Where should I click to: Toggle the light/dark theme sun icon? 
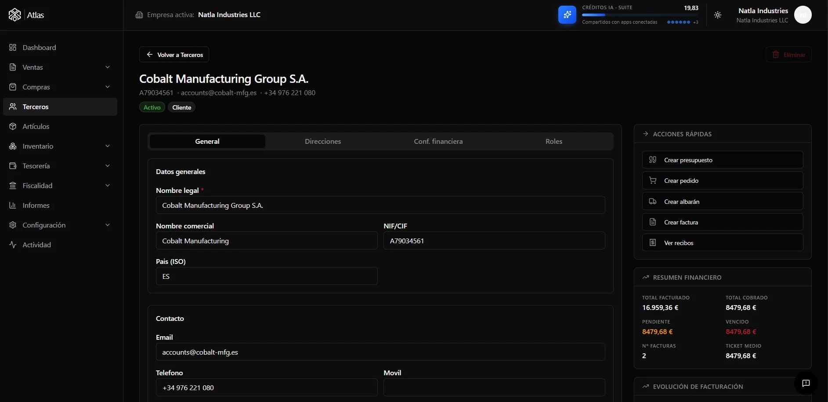coord(718,15)
